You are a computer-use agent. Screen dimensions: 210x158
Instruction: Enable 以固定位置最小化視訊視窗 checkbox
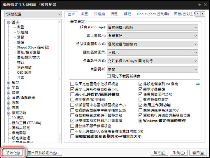coord(72,84)
